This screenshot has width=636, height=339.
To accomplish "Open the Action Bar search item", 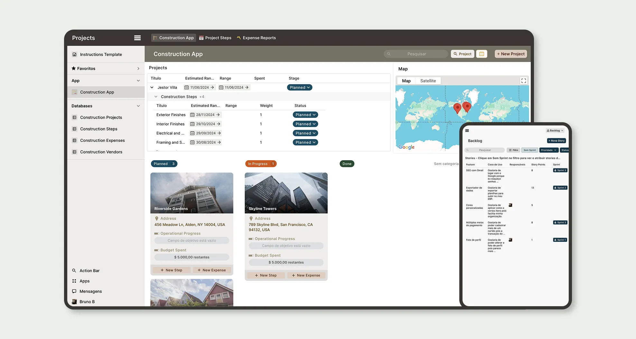I will point(86,270).
